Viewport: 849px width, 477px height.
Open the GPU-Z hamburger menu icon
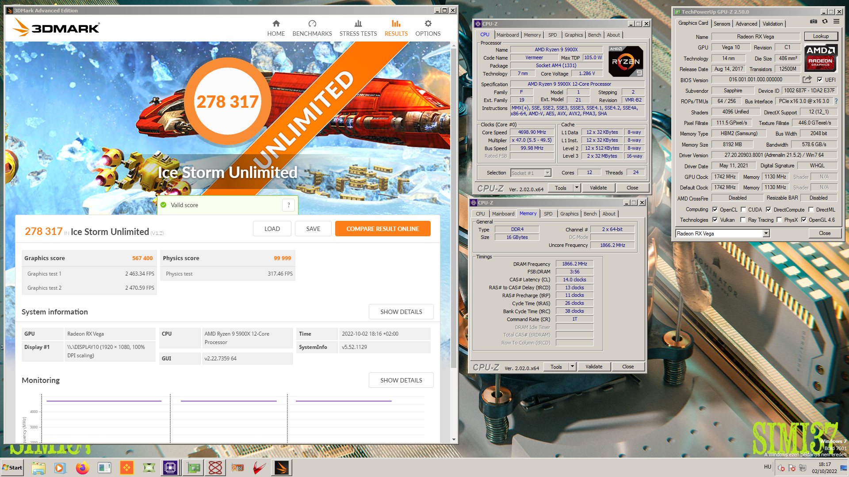coord(836,21)
